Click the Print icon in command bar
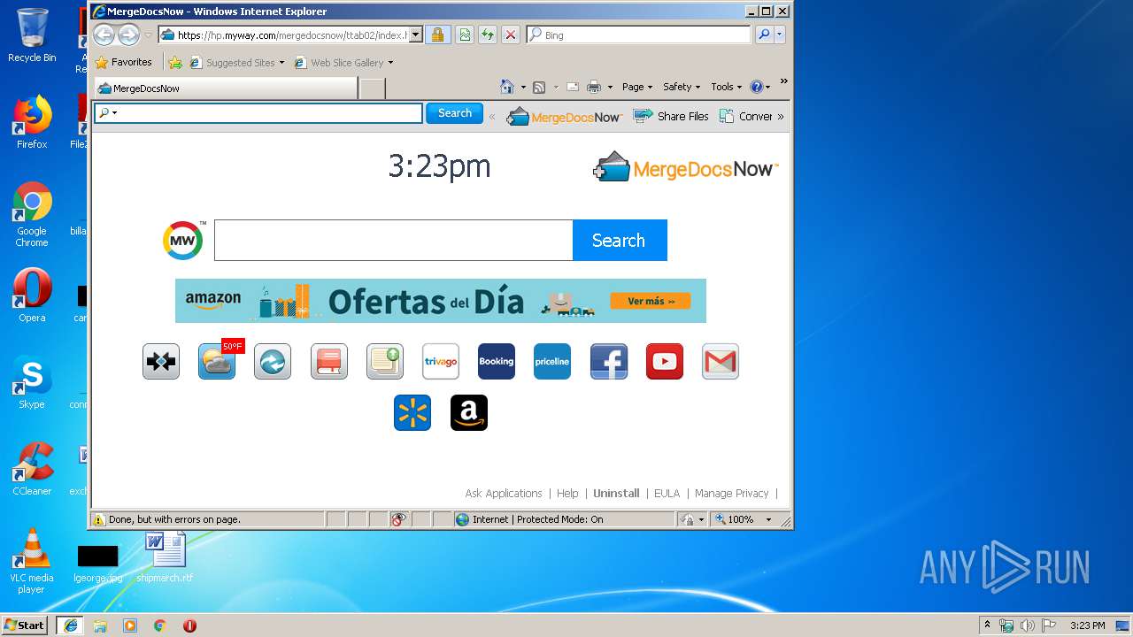 point(594,87)
